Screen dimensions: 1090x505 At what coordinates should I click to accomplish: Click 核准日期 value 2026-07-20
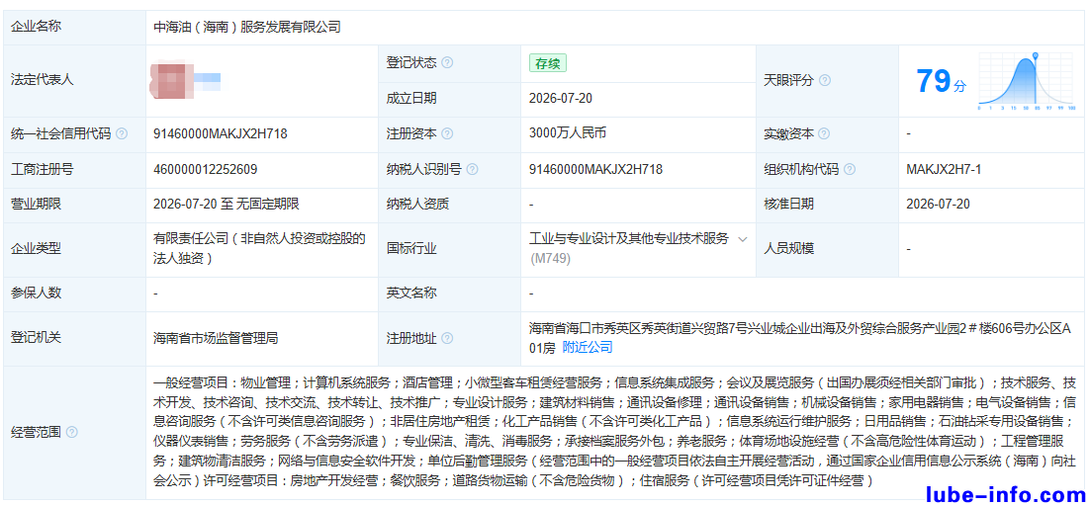[x=939, y=205]
